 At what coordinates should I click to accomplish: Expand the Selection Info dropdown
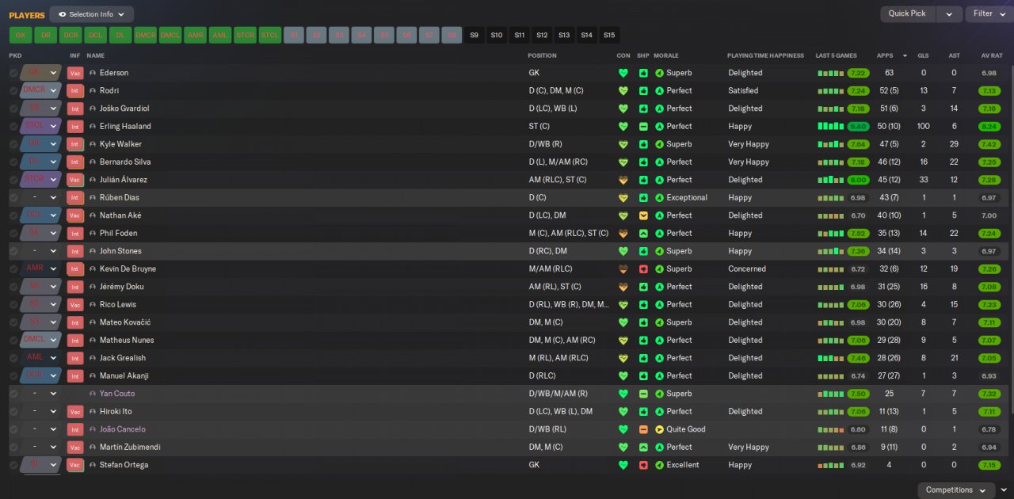click(92, 14)
